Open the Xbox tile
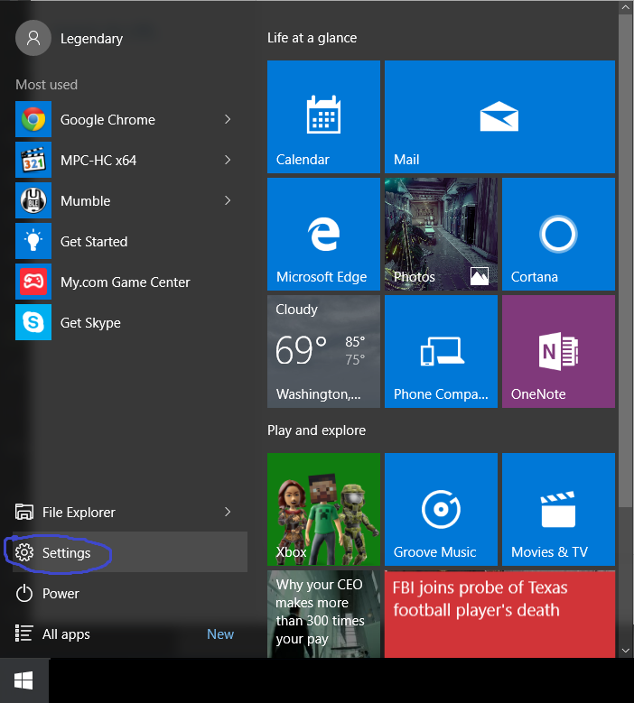 (323, 509)
